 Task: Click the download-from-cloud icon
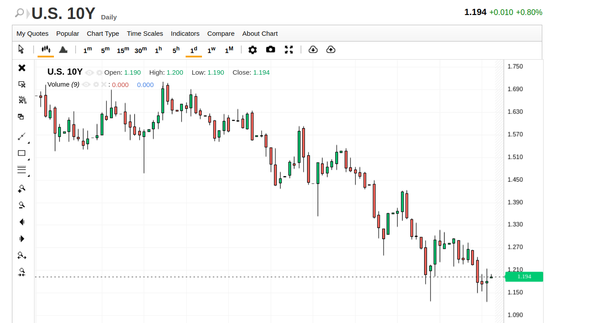313,49
